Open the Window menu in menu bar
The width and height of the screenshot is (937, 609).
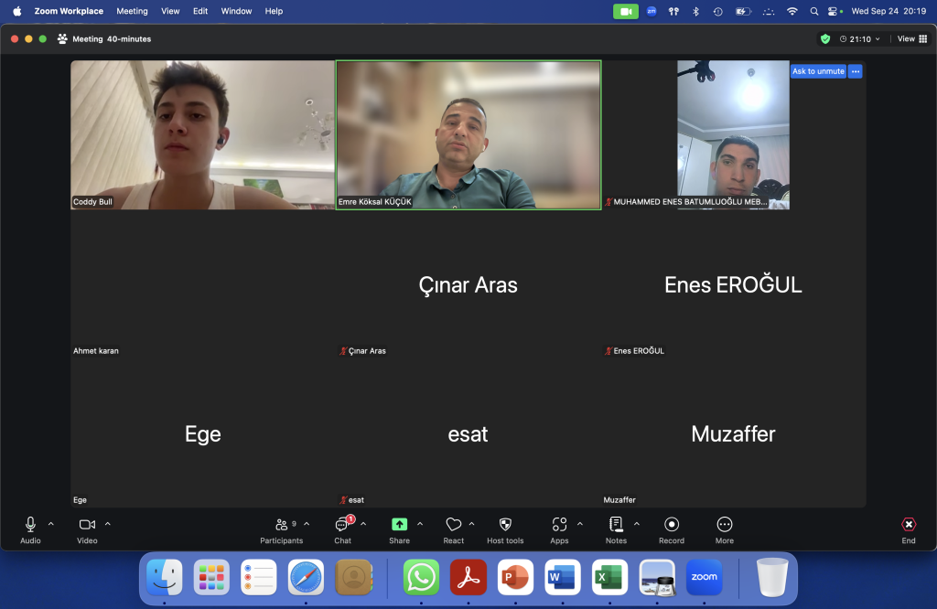236,11
